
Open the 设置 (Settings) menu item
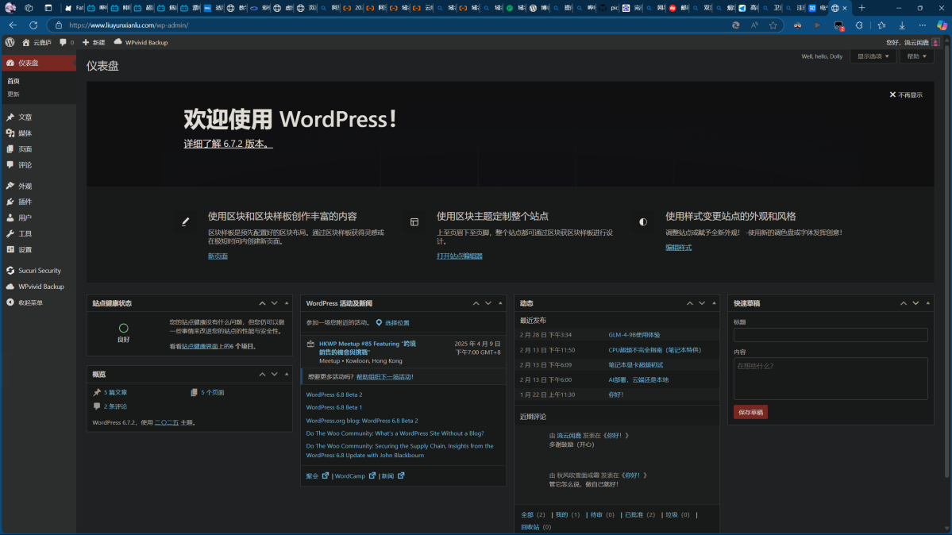(x=25, y=249)
